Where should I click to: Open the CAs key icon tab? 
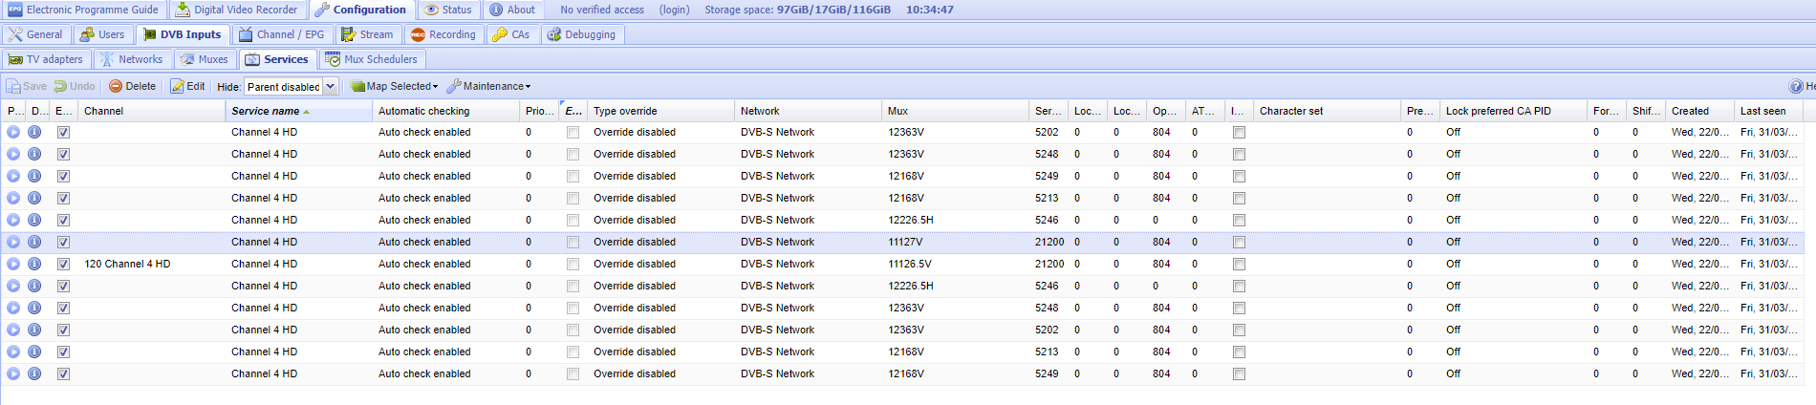tap(510, 34)
